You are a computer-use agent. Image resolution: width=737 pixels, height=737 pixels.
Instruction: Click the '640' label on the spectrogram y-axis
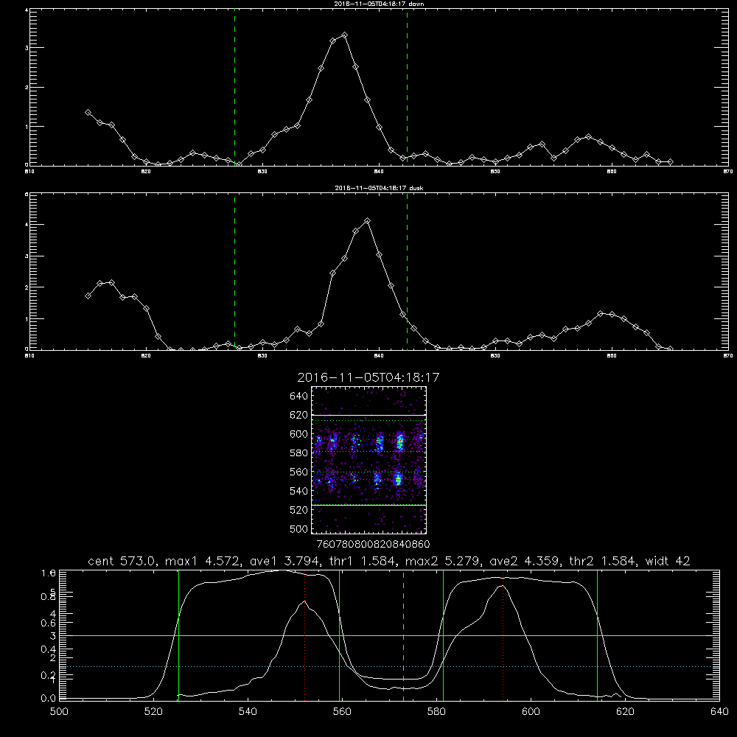point(299,397)
